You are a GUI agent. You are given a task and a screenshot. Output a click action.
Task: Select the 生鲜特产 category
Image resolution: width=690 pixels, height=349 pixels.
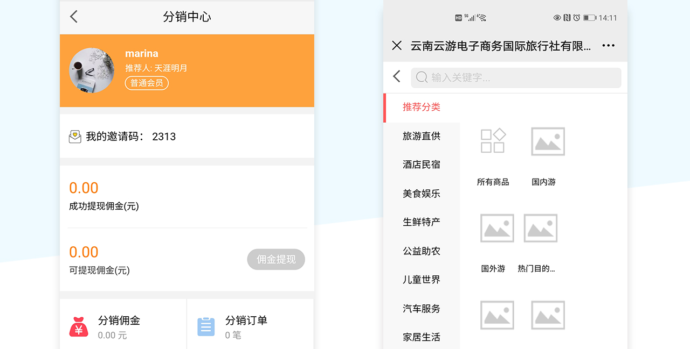(x=422, y=222)
